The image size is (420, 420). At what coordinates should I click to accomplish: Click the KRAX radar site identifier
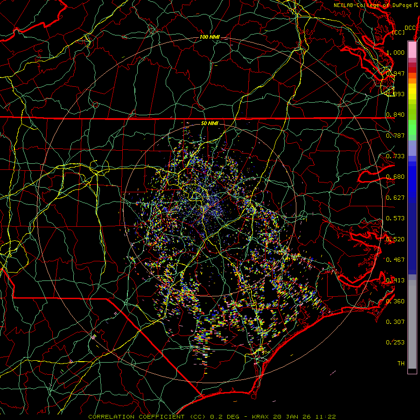pyautogui.click(x=260, y=417)
